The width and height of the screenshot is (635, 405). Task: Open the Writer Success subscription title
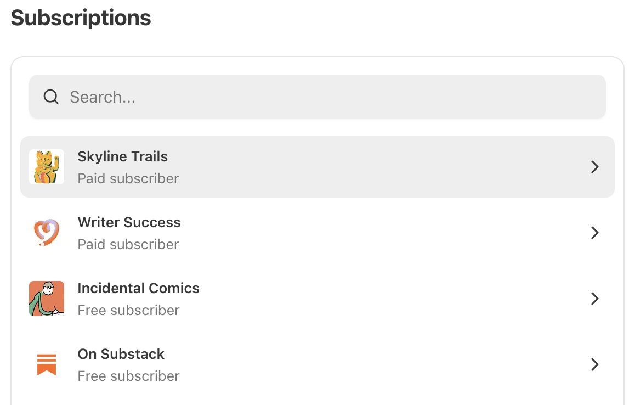coord(129,222)
